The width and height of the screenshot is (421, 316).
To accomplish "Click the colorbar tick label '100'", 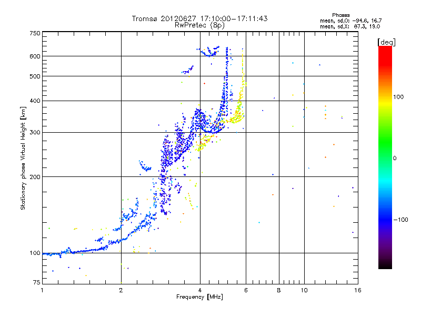I will click(x=398, y=97).
